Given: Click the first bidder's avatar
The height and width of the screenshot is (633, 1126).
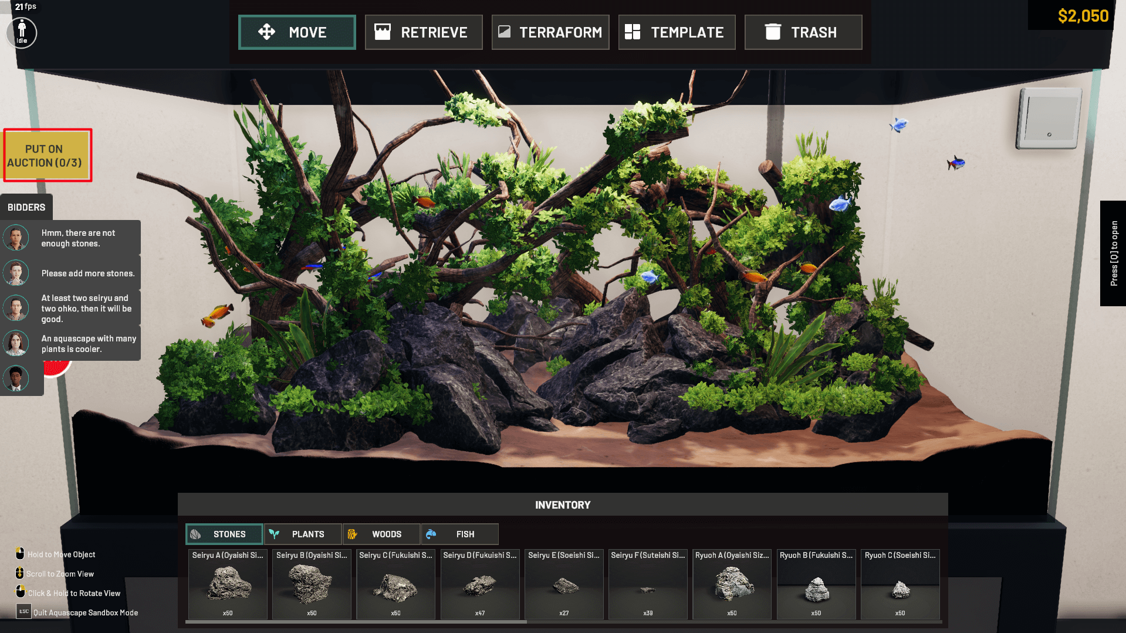Looking at the screenshot, I should click(x=16, y=238).
